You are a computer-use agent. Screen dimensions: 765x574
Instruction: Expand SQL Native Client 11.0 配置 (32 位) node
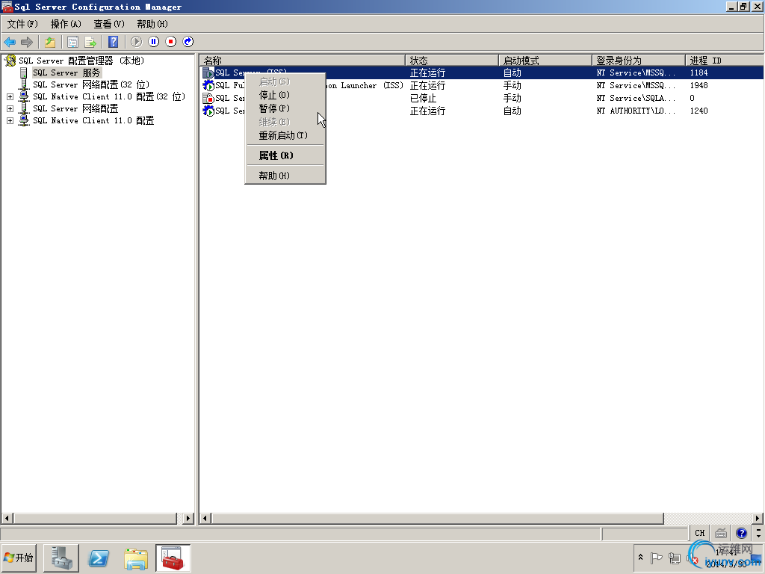click(x=10, y=96)
